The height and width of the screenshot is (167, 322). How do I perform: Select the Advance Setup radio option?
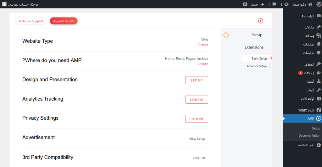click(x=271, y=66)
